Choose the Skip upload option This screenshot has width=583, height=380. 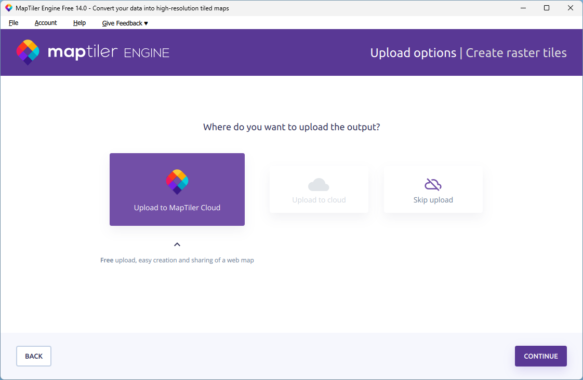433,189
